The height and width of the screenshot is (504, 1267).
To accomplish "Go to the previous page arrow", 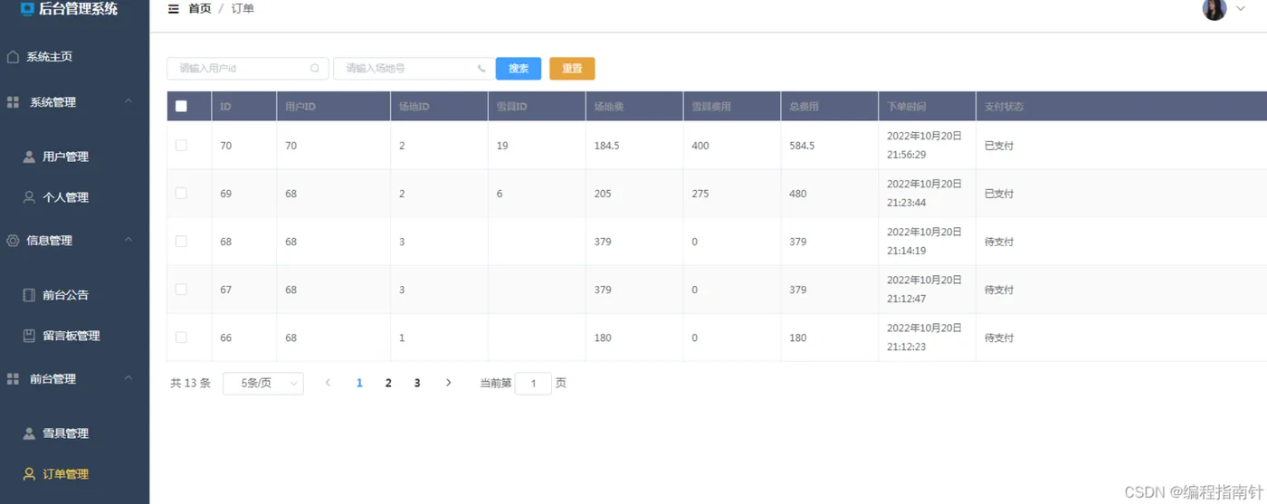I will click(328, 383).
